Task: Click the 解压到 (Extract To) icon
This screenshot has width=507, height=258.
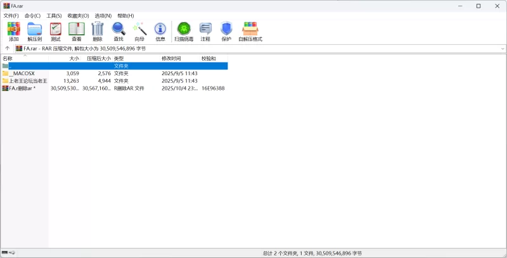Action: pyautogui.click(x=34, y=32)
